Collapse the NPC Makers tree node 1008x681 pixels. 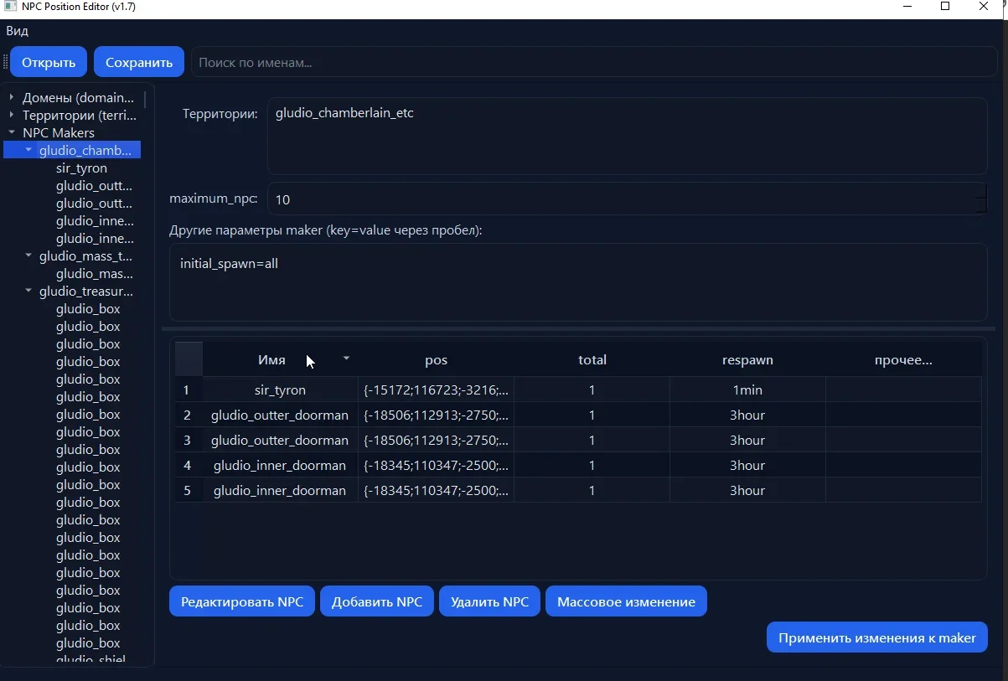(x=12, y=132)
